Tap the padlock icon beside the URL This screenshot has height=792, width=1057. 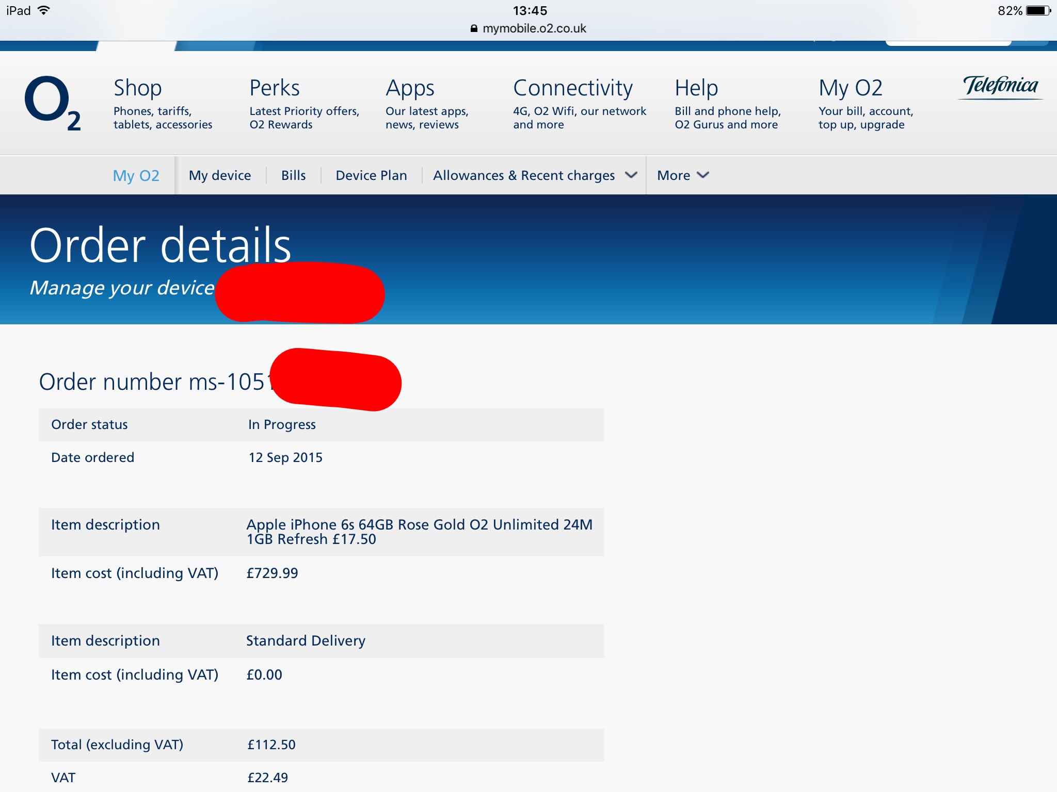tap(474, 29)
